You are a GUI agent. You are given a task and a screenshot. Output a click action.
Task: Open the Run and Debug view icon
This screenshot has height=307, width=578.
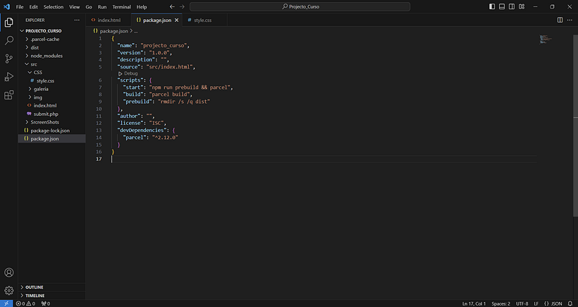click(x=9, y=77)
